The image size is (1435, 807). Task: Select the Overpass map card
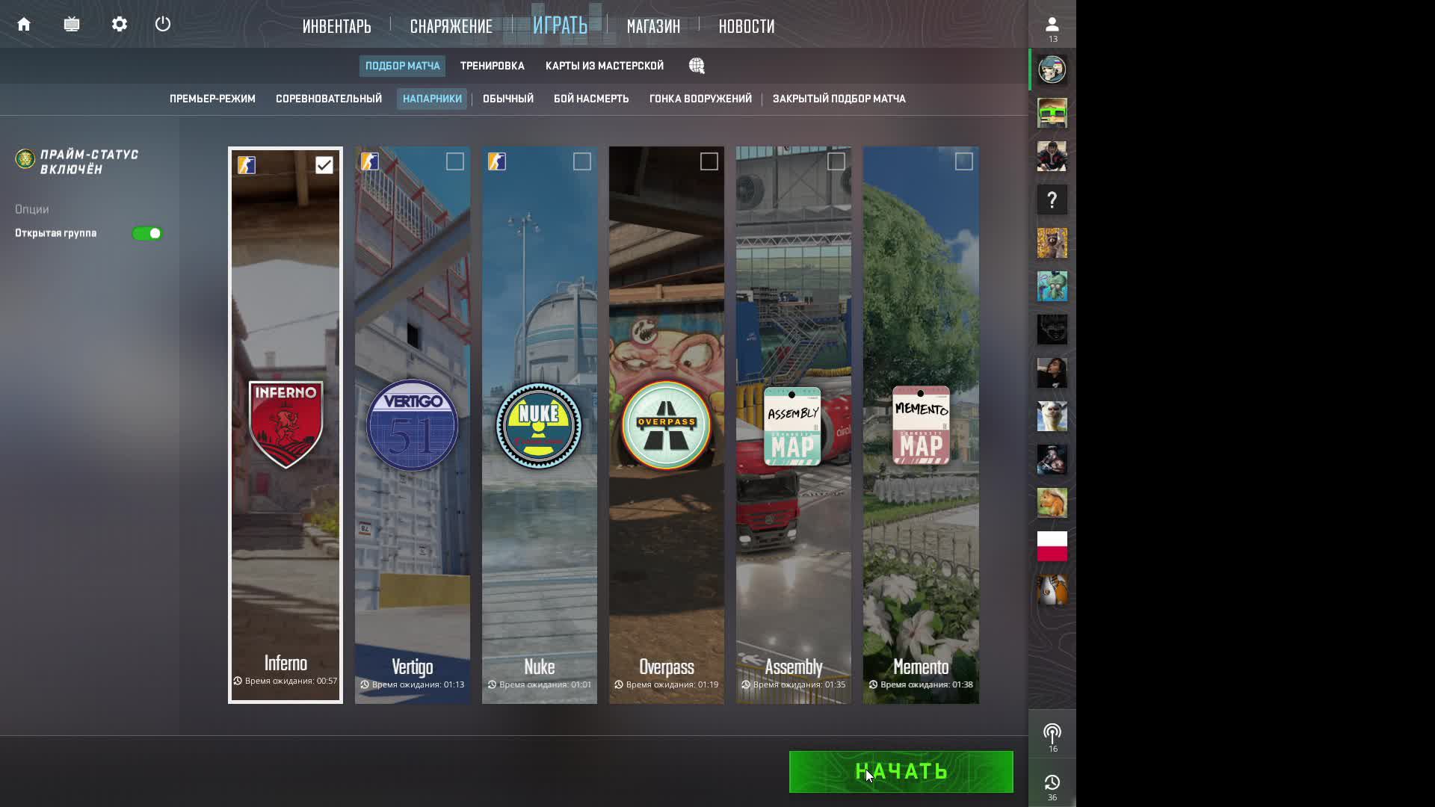click(x=666, y=426)
